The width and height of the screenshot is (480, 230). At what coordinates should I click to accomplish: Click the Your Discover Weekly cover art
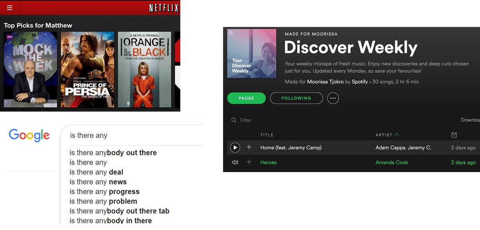[252, 54]
